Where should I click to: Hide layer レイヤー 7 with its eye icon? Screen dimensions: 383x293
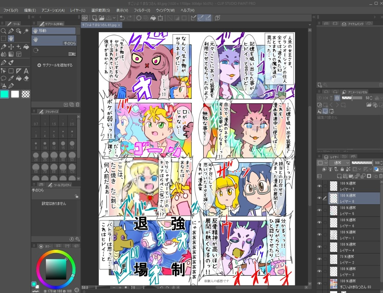[319, 186]
